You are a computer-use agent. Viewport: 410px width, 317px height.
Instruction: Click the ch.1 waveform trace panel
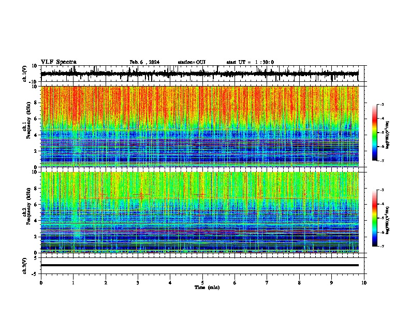tap(202, 74)
